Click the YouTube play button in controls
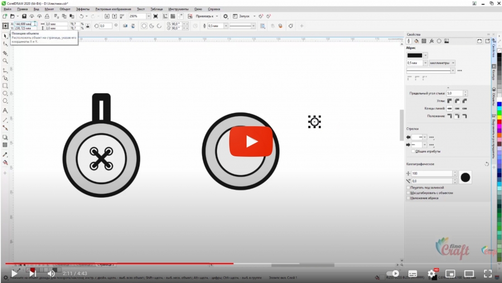This screenshot has height=283, width=502. pos(14,274)
